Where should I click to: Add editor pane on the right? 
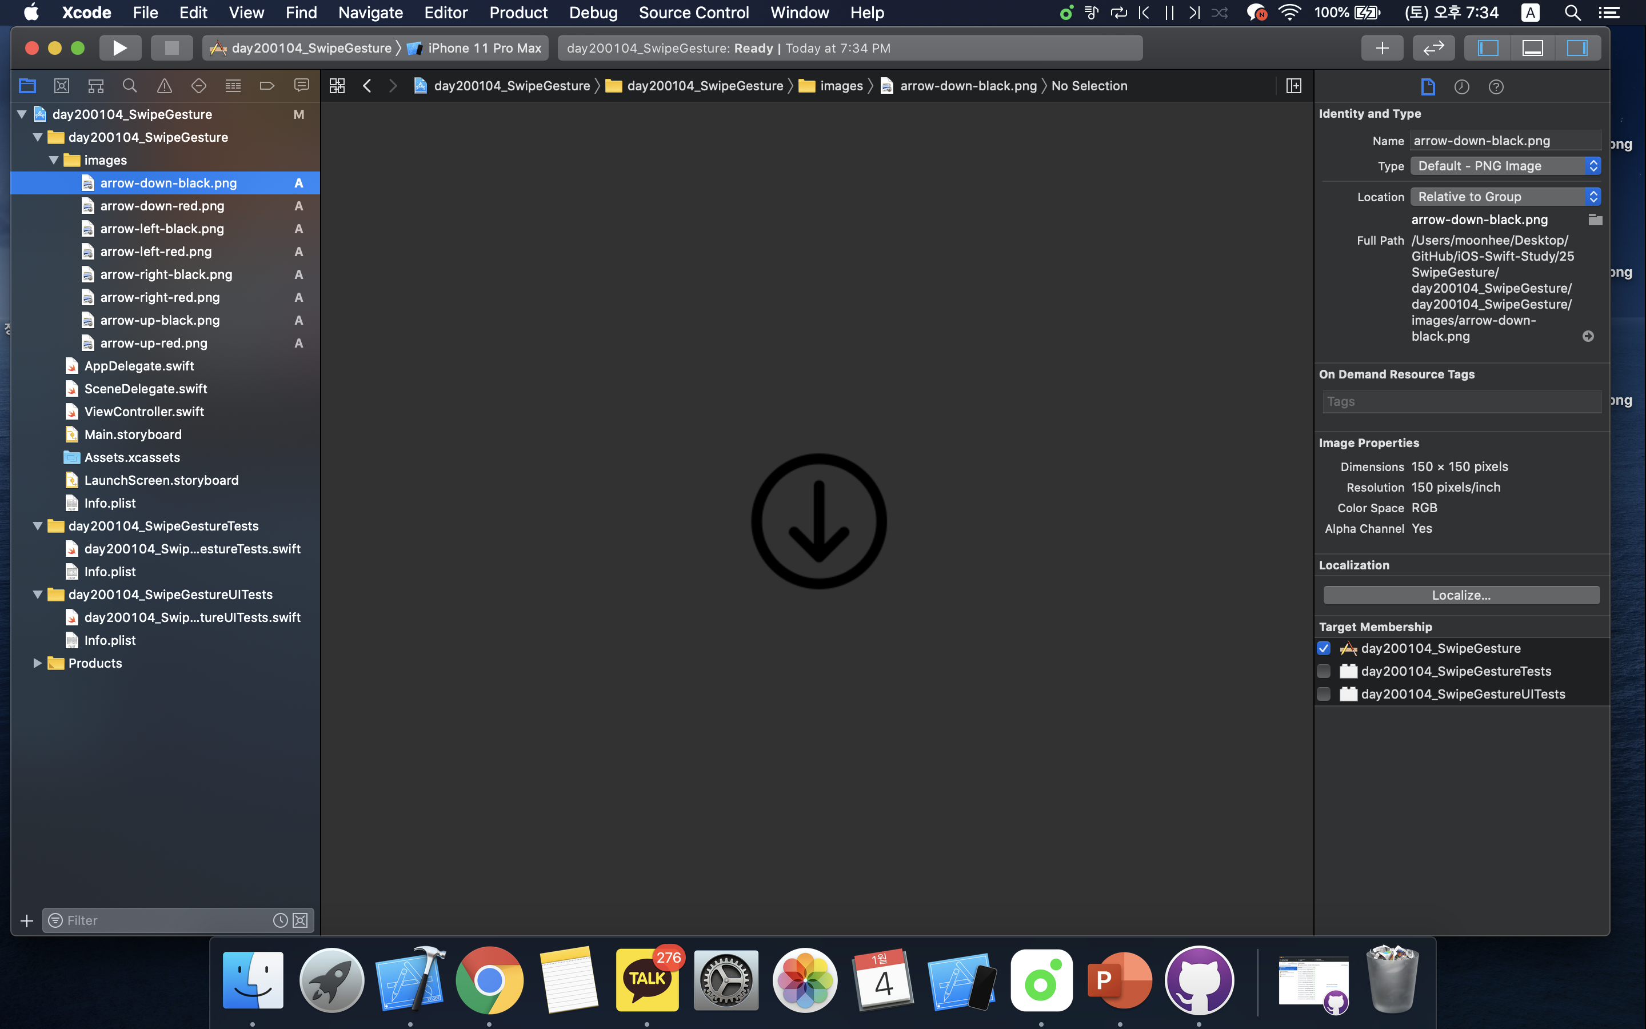click(1294, 86)
